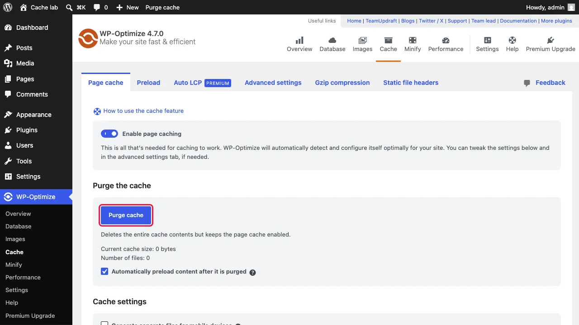Uncheck Automatically preload content after purge

(104, 271)
